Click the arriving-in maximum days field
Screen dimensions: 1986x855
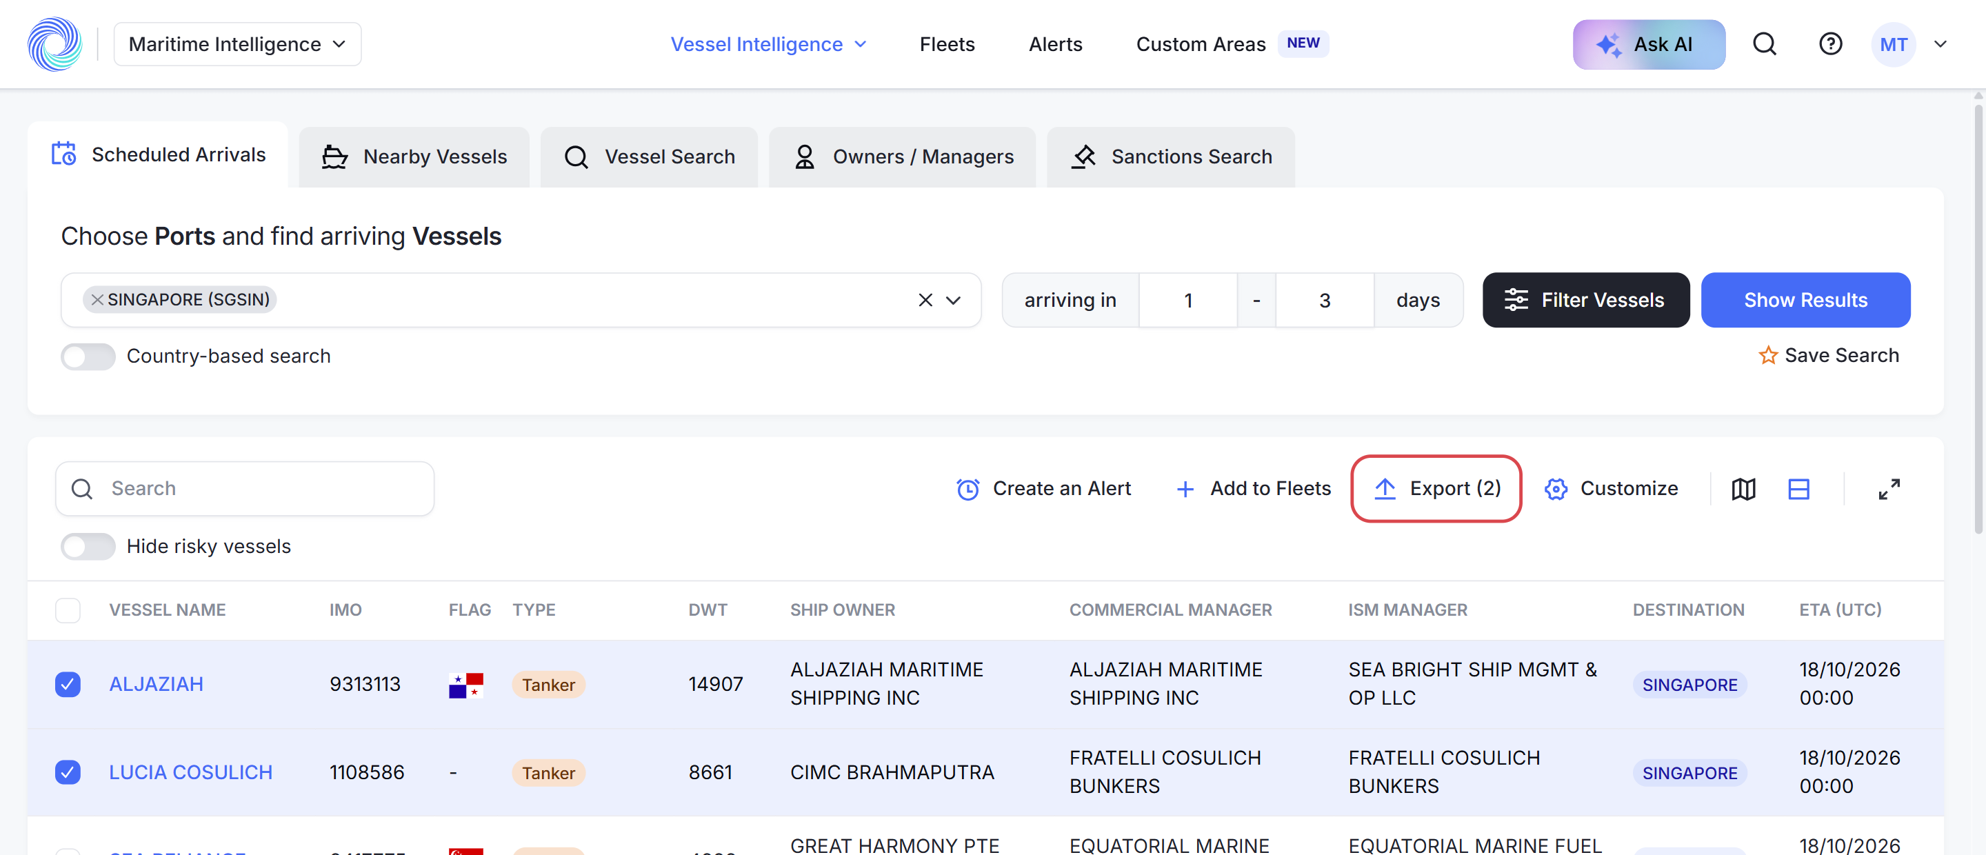coord(1325,300)
